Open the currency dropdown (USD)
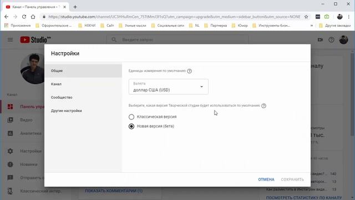The height and width of the screenshot is (200, 355). (169, 87)
